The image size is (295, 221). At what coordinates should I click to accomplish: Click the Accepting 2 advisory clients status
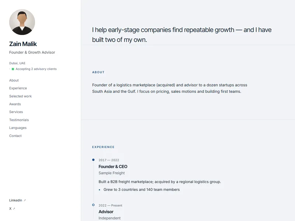(x=36, y=69)
